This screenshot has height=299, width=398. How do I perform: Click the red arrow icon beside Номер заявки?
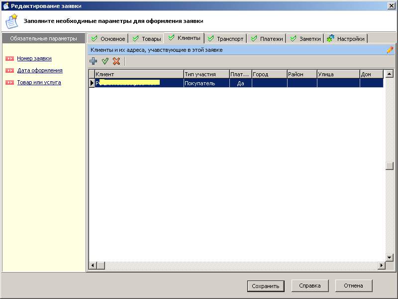(9, 59)
